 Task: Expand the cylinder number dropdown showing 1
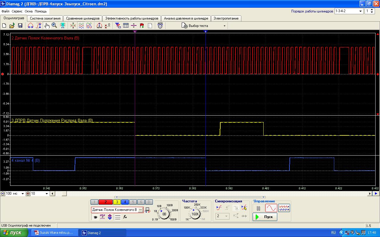(x=372, y=11)
